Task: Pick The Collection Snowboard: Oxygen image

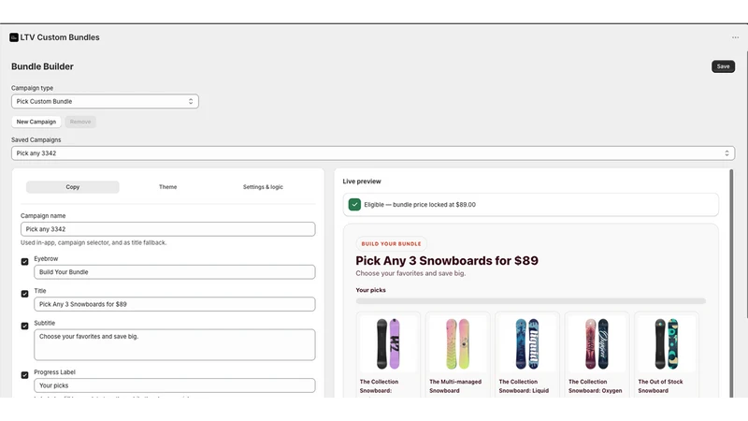Action: [x=597, y=343]
